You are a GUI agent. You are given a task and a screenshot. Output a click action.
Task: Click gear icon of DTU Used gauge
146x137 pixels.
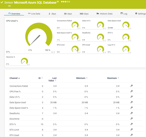click(103, 53)
